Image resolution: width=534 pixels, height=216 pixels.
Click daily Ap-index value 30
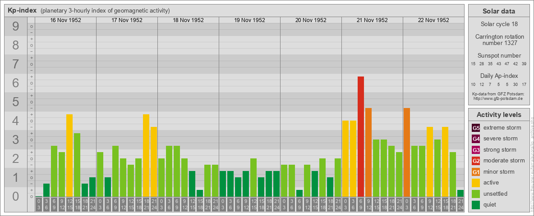516,84
